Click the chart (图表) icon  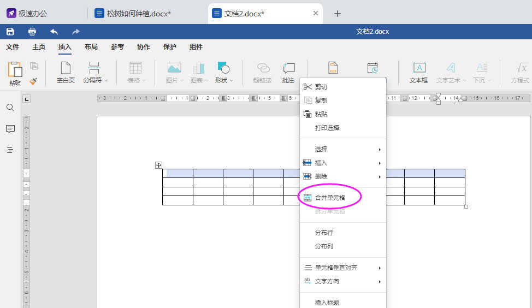pos(199,68)
